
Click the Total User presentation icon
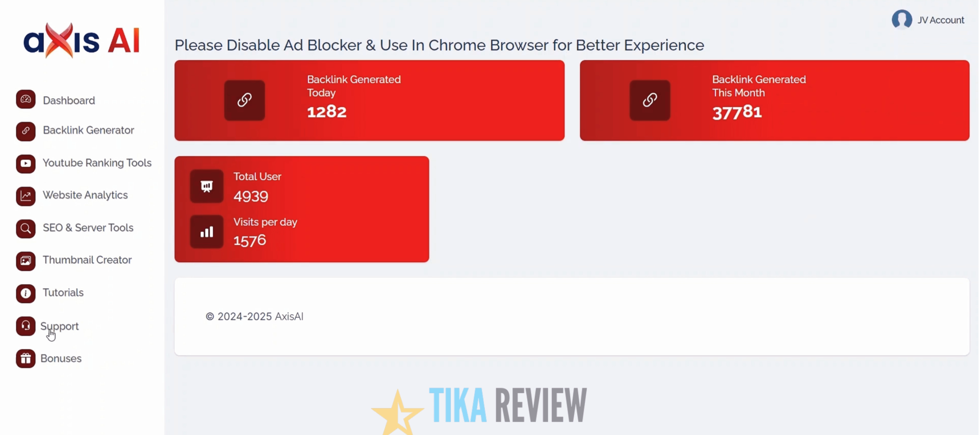207,186
